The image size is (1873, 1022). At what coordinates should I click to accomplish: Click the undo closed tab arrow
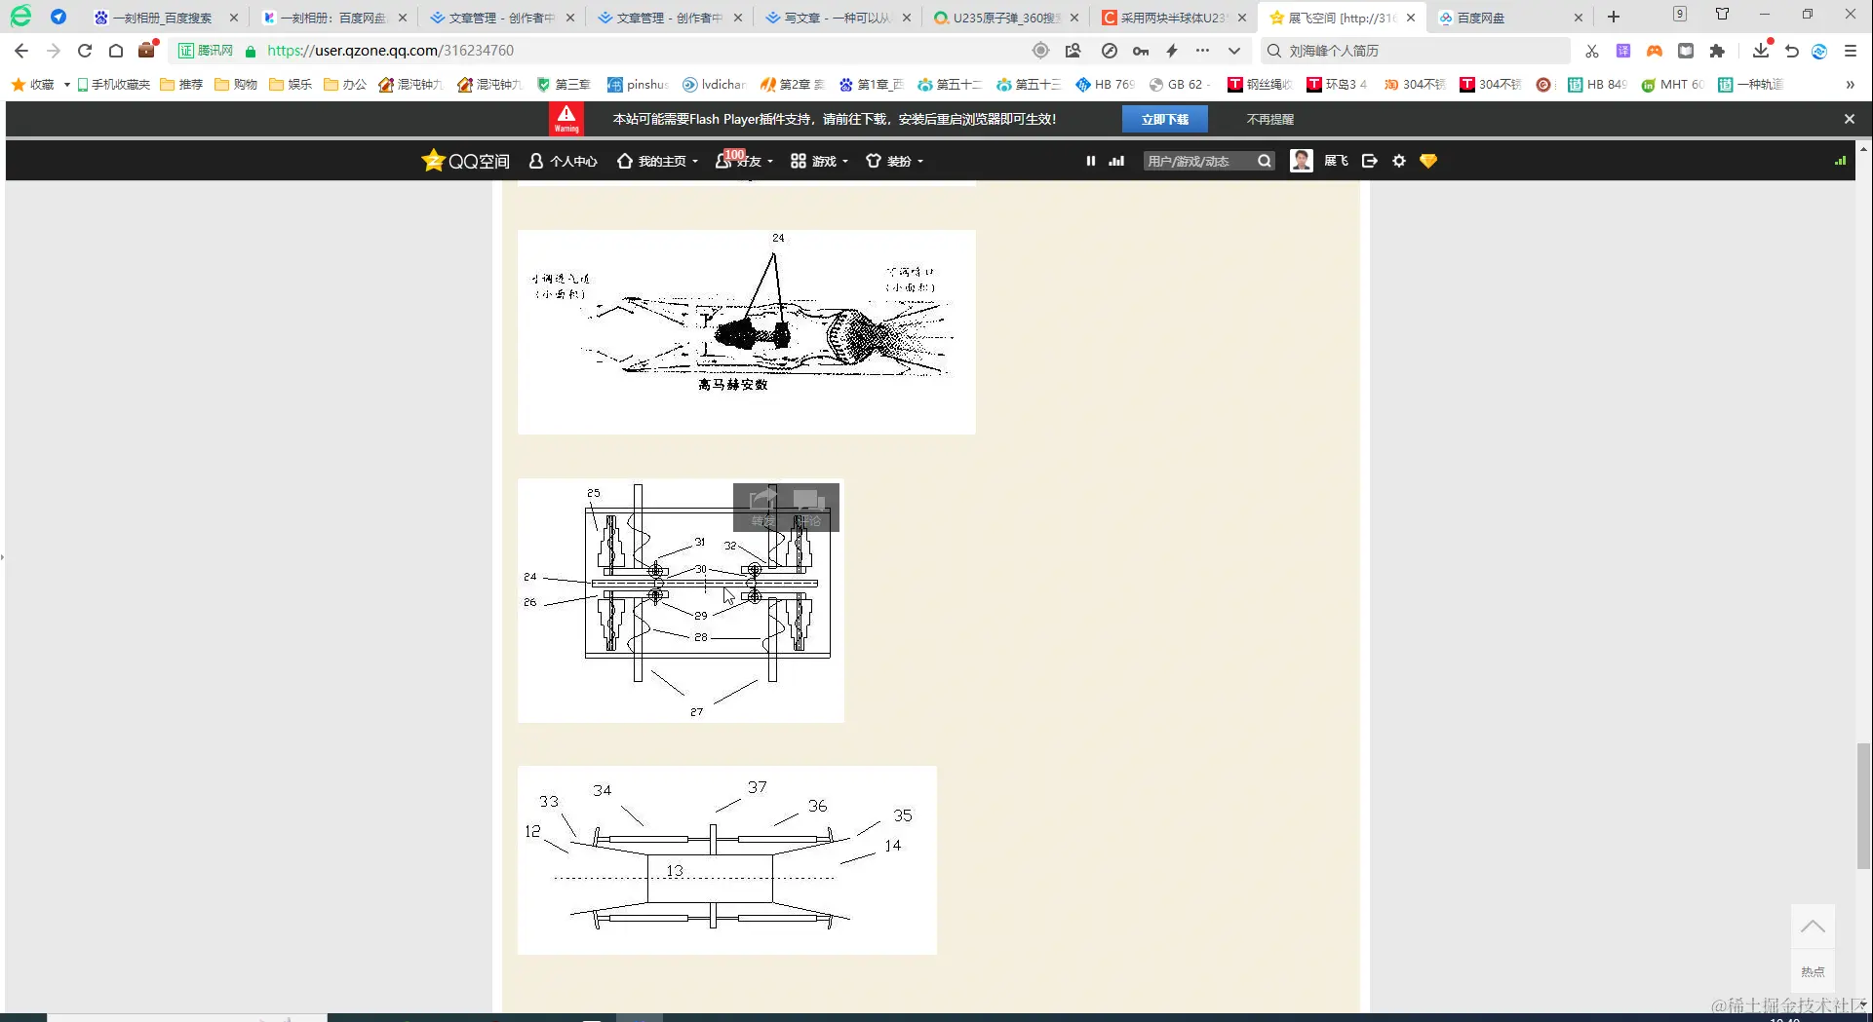pos(1792,51)
